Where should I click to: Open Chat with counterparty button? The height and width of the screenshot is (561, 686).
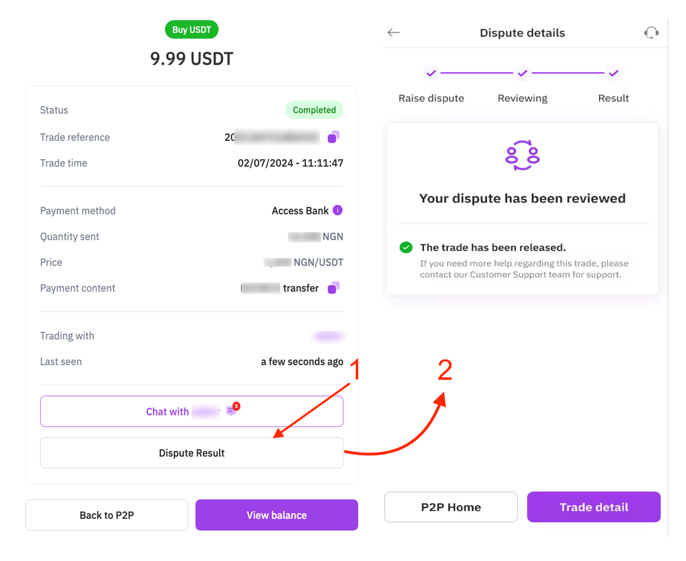[192, 411]
